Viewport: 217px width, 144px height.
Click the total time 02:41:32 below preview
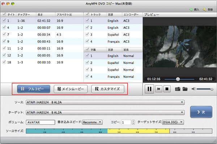point(206,79)
